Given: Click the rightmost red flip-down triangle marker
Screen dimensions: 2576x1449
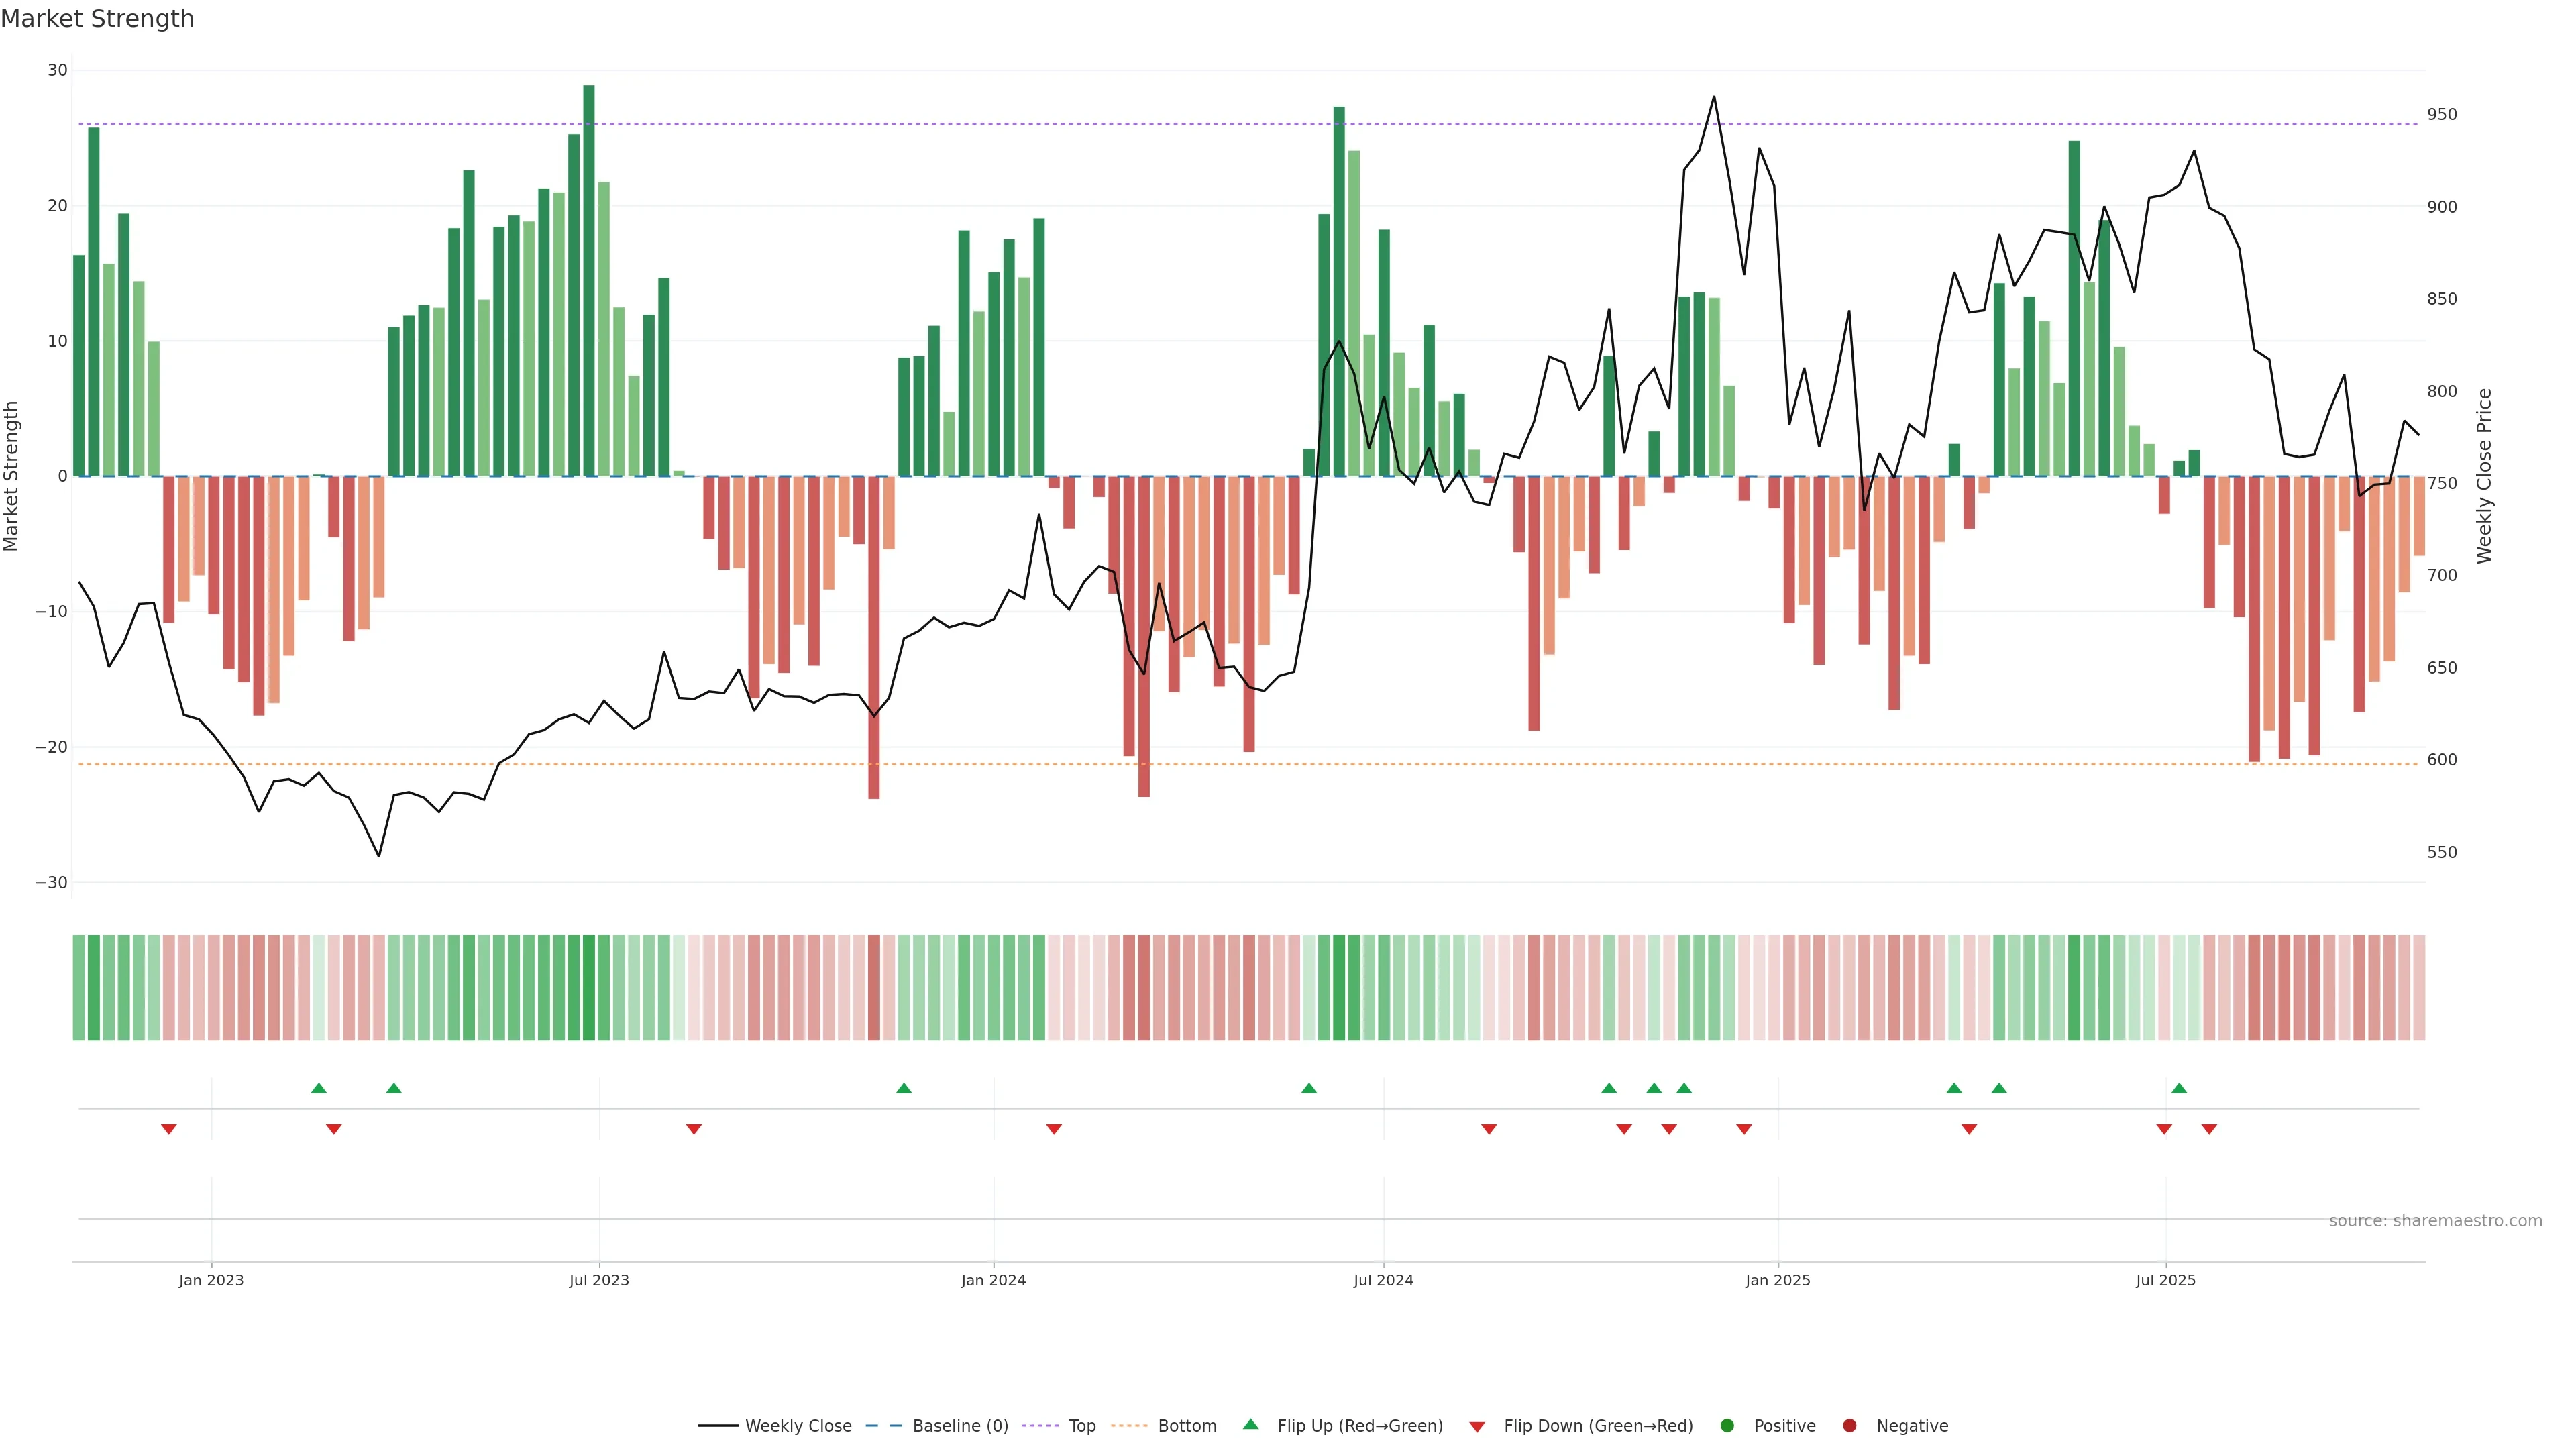Looking at the screenshot, I should coord(2209,1129).
